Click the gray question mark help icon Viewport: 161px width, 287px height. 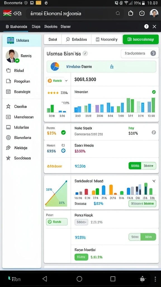click(x=153, y=54)
